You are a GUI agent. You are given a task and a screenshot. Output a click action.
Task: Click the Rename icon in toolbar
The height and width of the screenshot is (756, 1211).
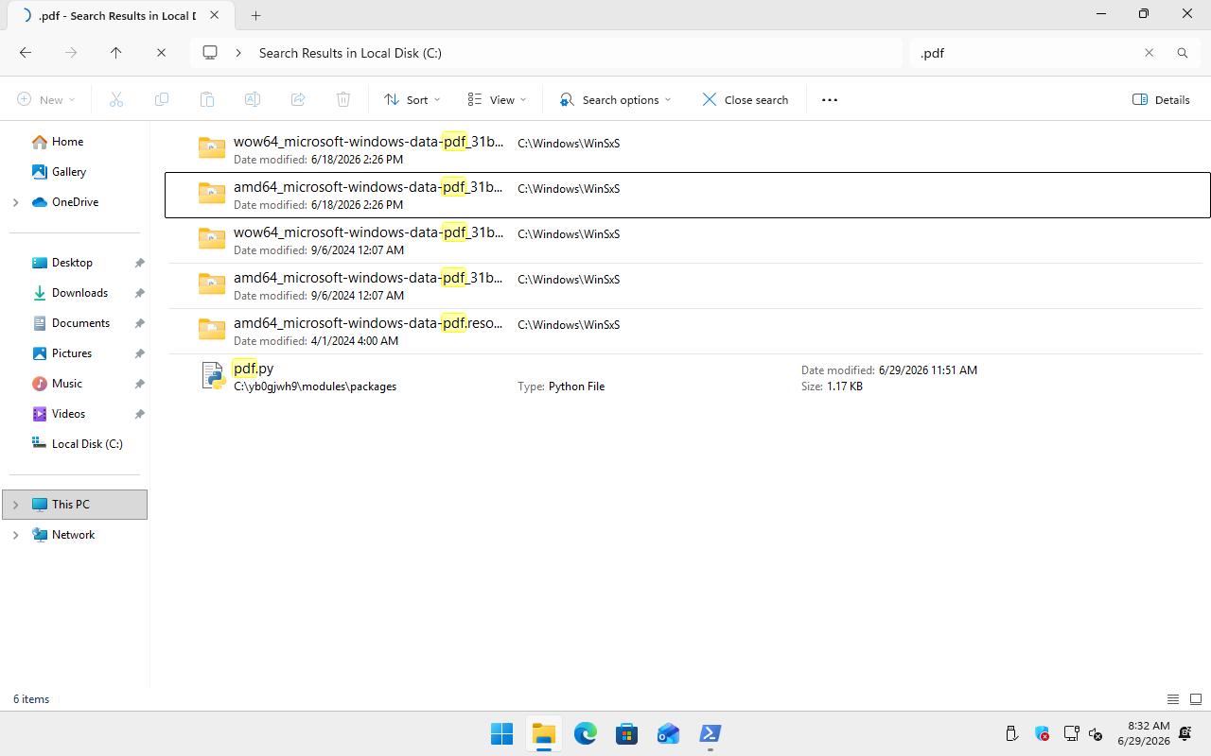253,99
